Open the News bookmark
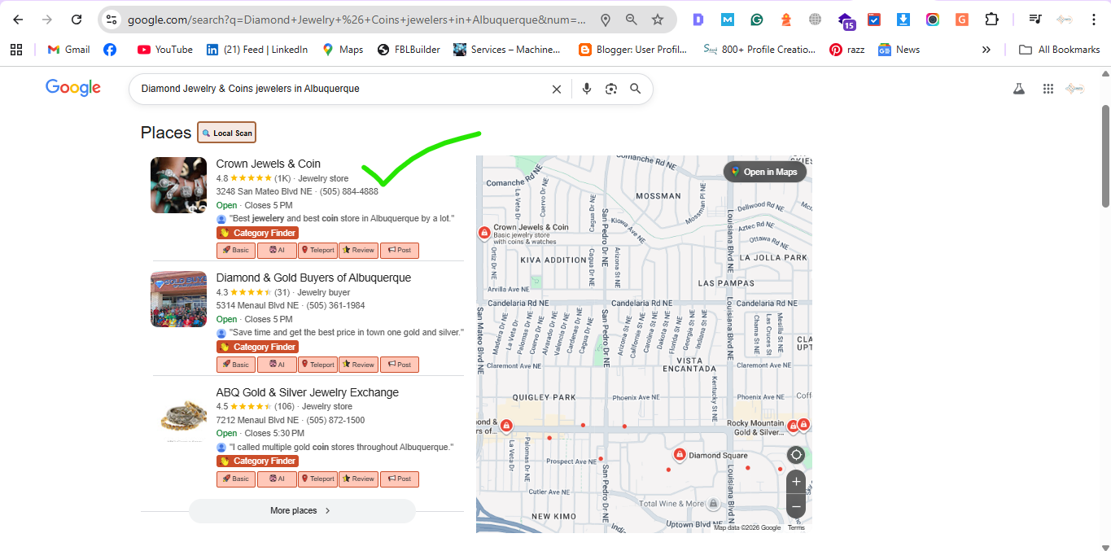The image size is (1111, 551). point(899,50)
